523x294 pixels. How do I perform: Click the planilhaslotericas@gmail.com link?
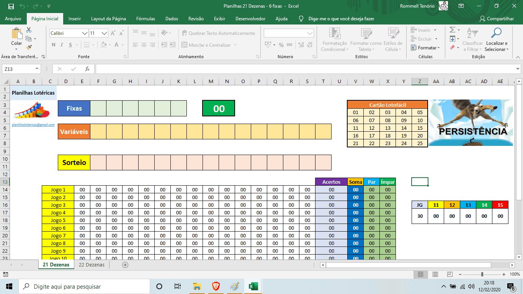[33, 125]
